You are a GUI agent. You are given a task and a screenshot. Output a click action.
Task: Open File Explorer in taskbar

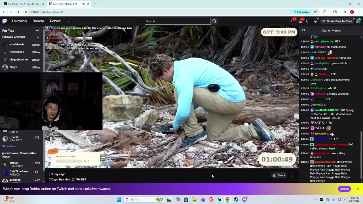(x=195, y=199)
